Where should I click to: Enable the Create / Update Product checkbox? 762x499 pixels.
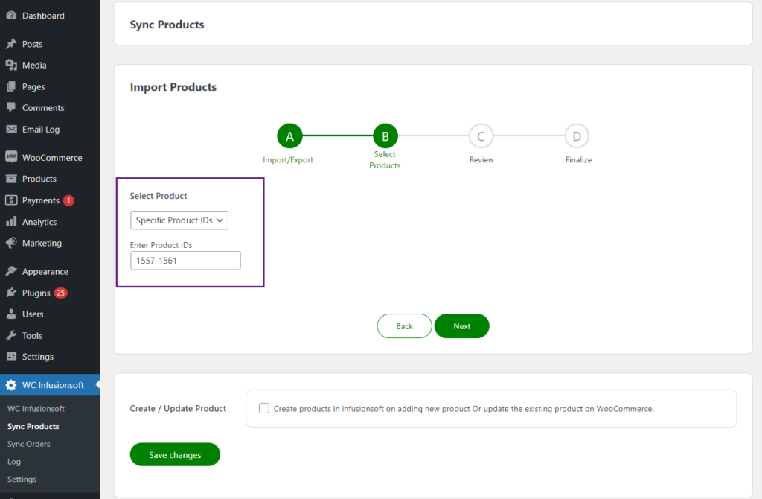264,408
